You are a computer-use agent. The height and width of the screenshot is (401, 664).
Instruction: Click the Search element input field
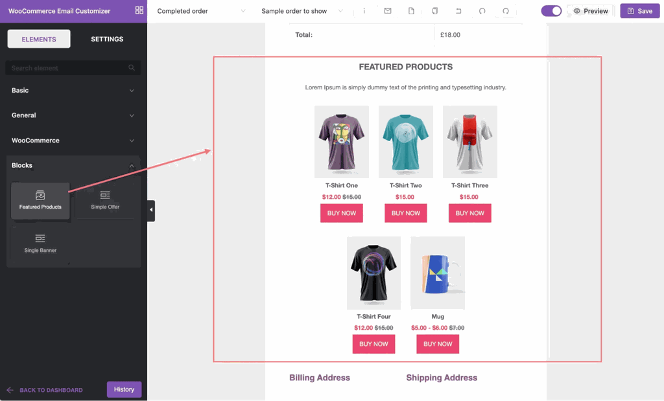[x=65, y=68]
